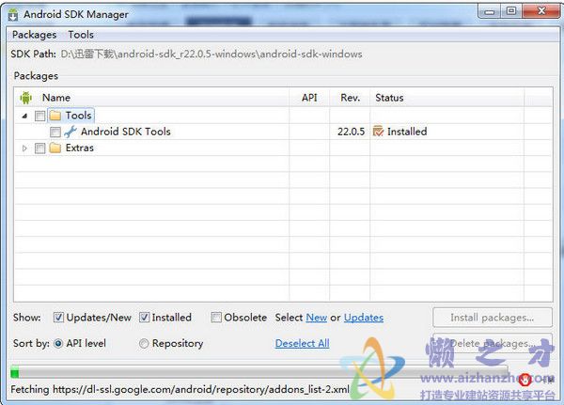The height and width of the screenshot is (405, 564).
Task: Click the SDK Manager title bar icon
Action: coord(13,14)
